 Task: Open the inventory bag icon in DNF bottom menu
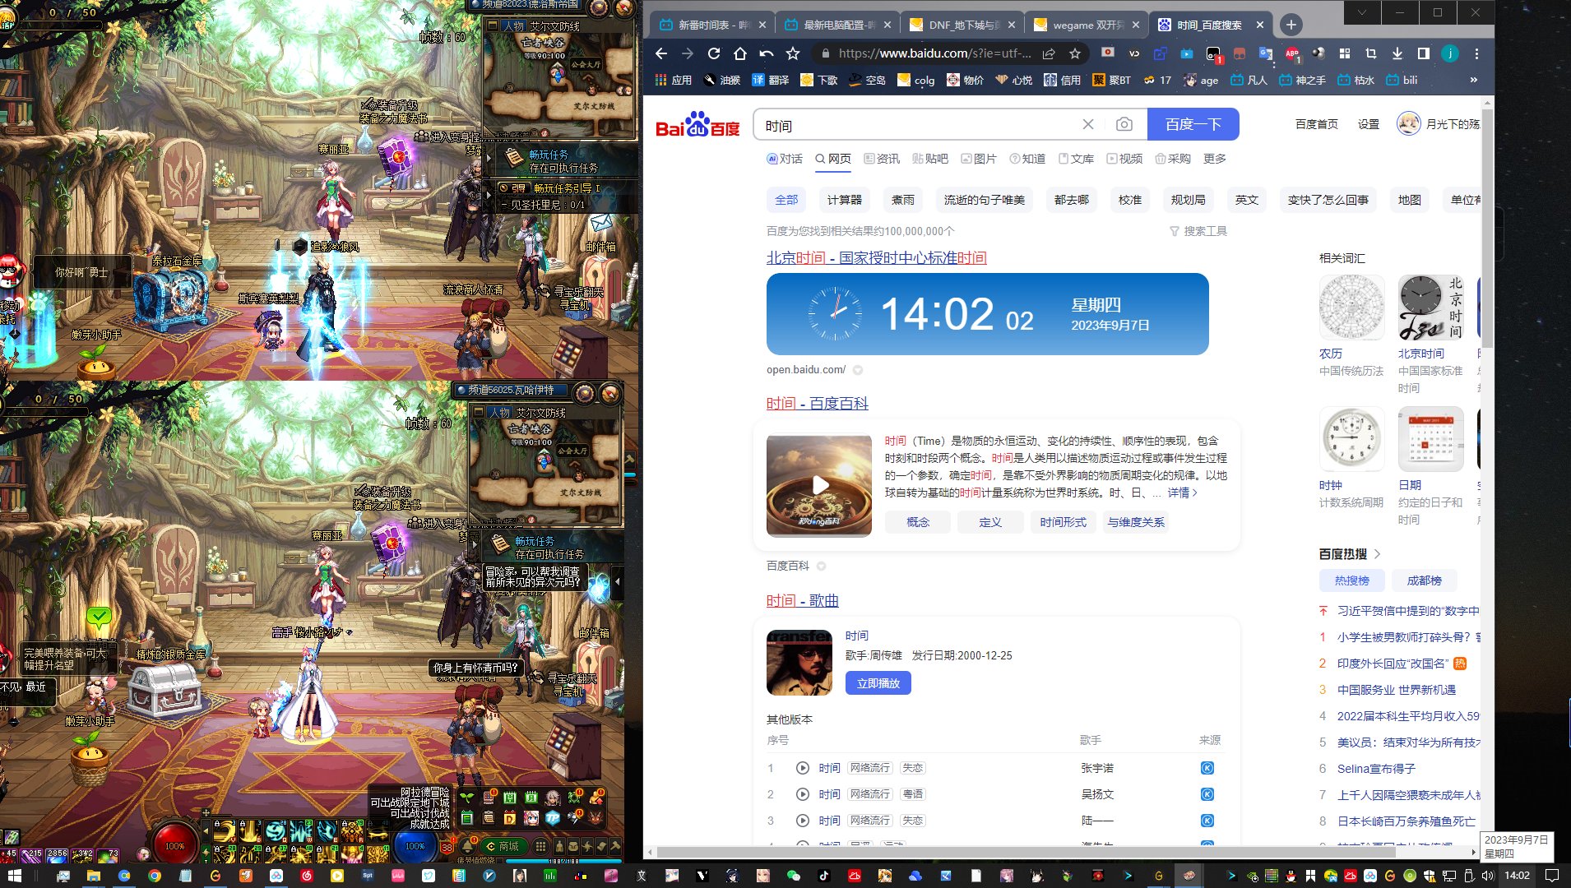(573, 848)
